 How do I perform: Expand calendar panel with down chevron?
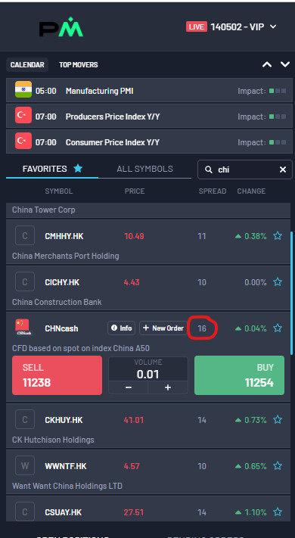tap(285, 64)
